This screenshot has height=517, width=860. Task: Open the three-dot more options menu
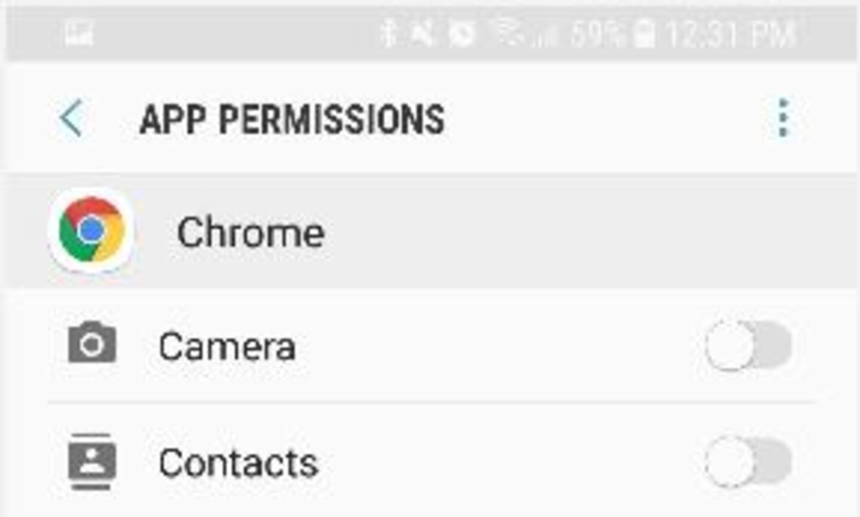click(783, 118)
